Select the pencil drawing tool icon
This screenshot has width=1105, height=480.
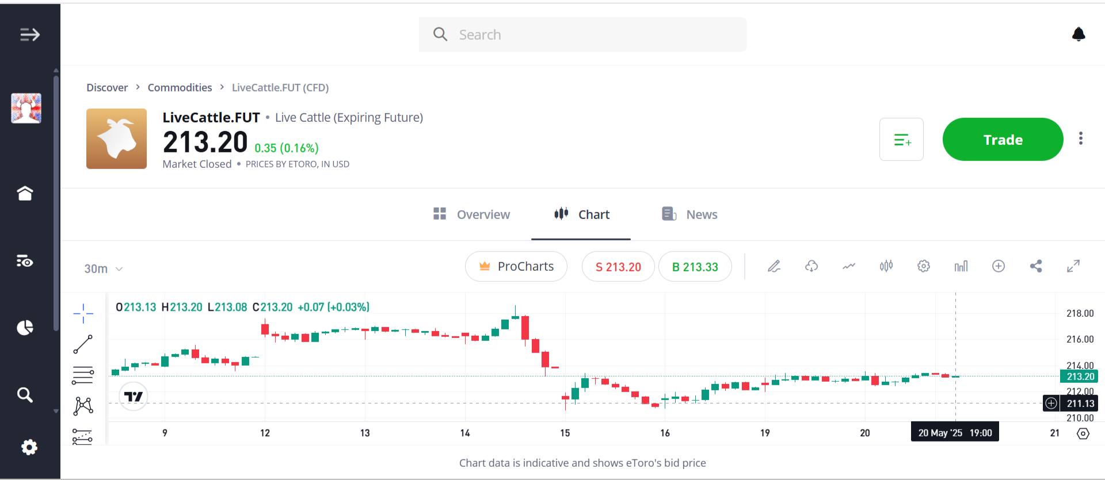[x=774, y=266]
